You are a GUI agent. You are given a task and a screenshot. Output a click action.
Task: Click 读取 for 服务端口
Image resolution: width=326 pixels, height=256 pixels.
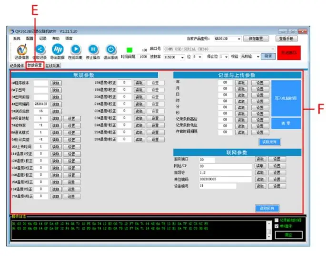pos(260,159)
